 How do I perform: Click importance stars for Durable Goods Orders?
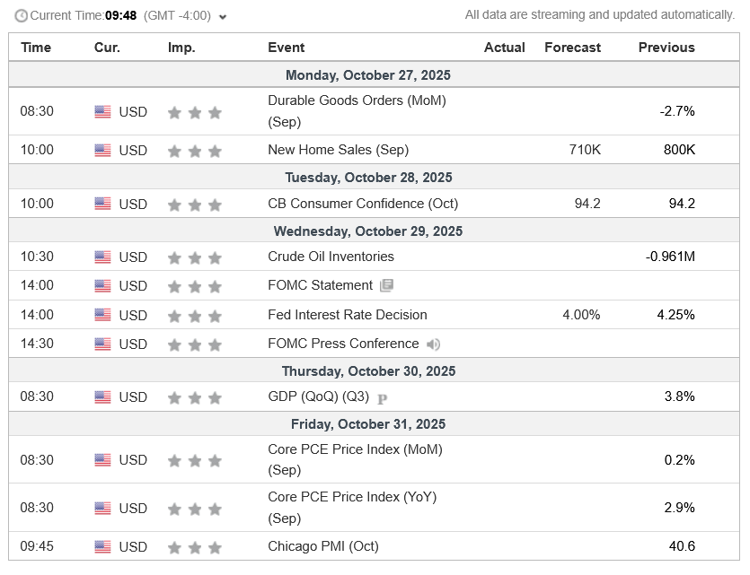(x=195, y=113)
